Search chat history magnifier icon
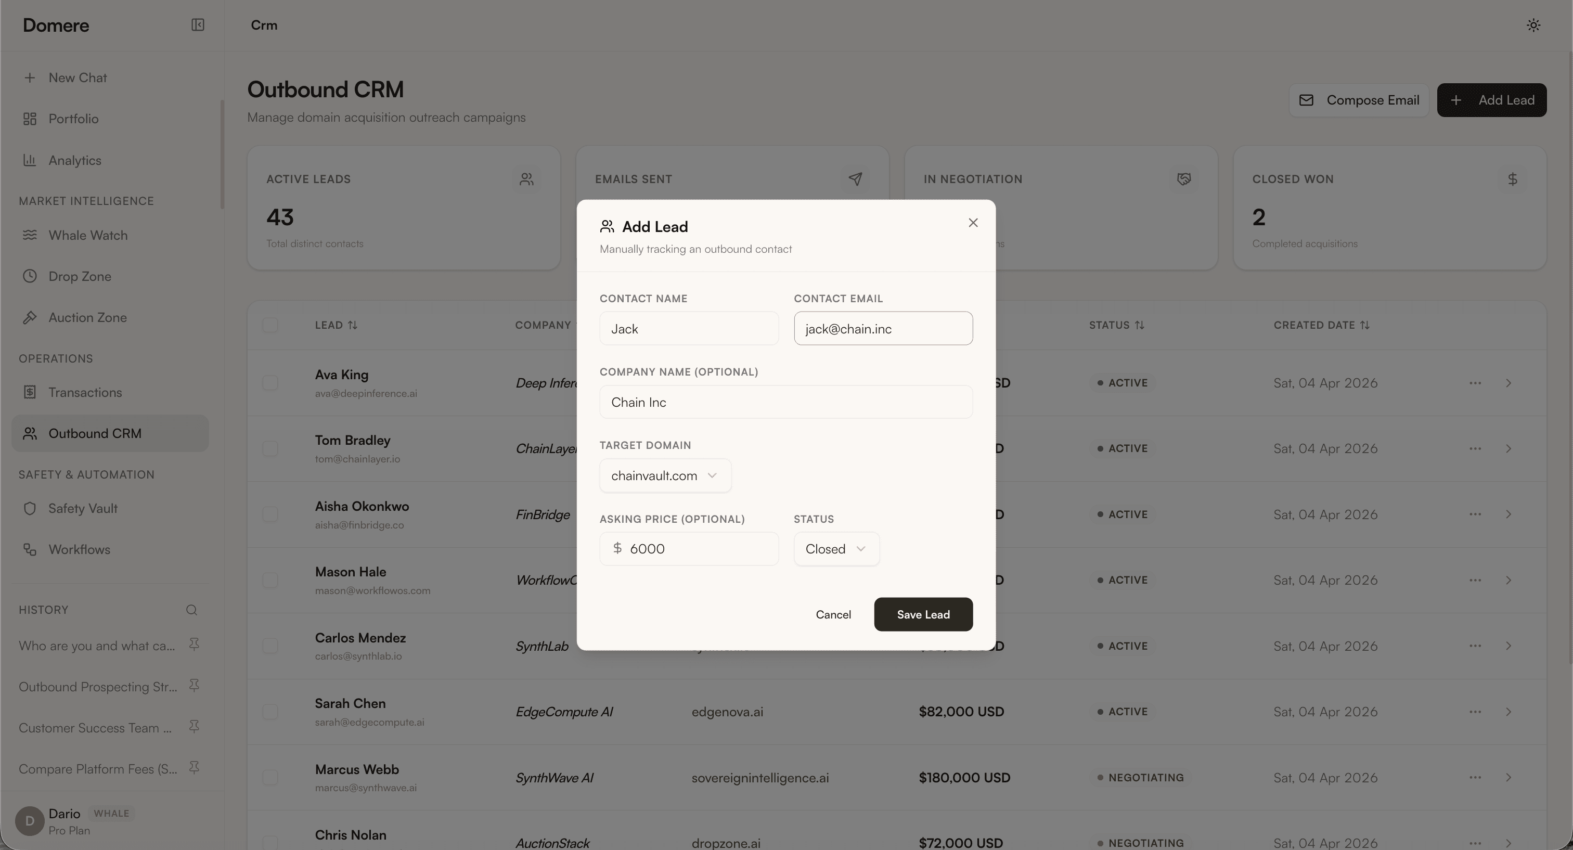This screenshot has height=850, width=1573. (192, 610)
